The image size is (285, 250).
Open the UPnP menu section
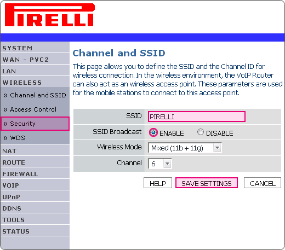pyautogui.click(x=35, y=197)
